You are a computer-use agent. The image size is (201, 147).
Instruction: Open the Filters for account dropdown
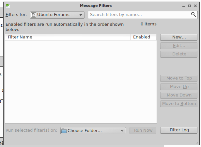[57, 15]
